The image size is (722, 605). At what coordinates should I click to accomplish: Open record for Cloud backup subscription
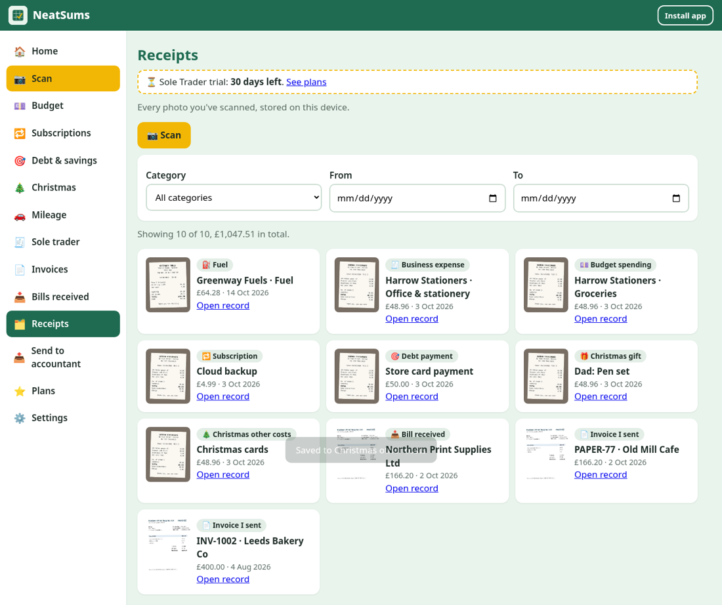223,396
